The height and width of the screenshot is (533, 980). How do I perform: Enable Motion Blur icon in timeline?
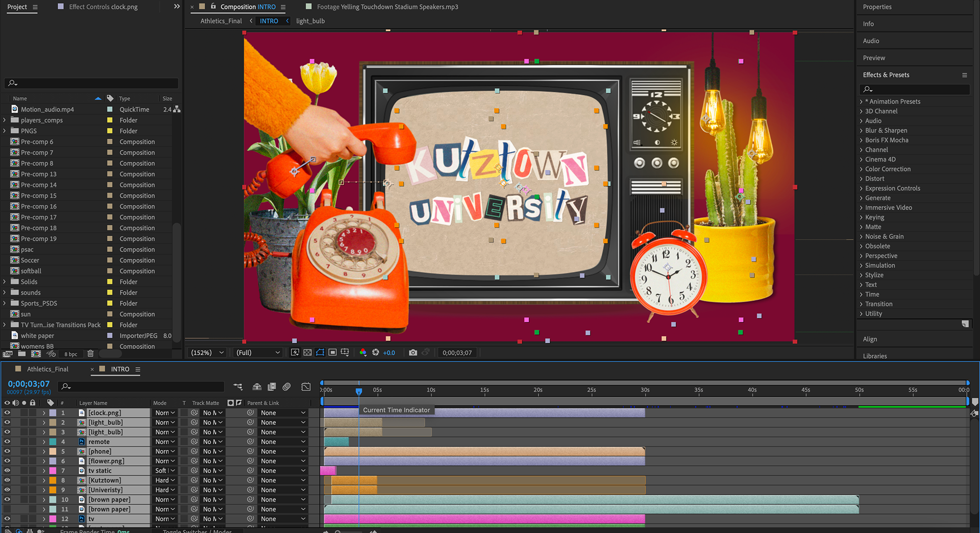pyautogui.click(x=286, y=387)
